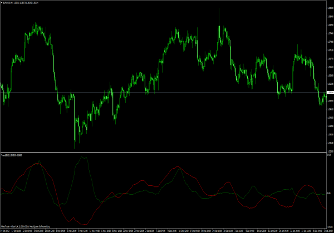This screenshot has height=233, width=334.
Task: Click the EURUSD symbol title at chart top-left
Action: (21, 3)
